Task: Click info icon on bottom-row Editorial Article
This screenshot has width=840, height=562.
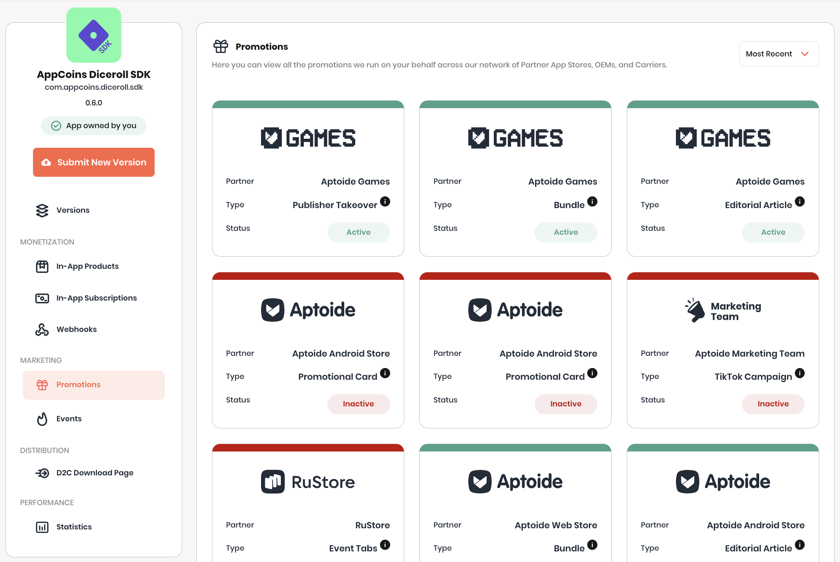Action: pyautogui.click(x=800, y=545)
